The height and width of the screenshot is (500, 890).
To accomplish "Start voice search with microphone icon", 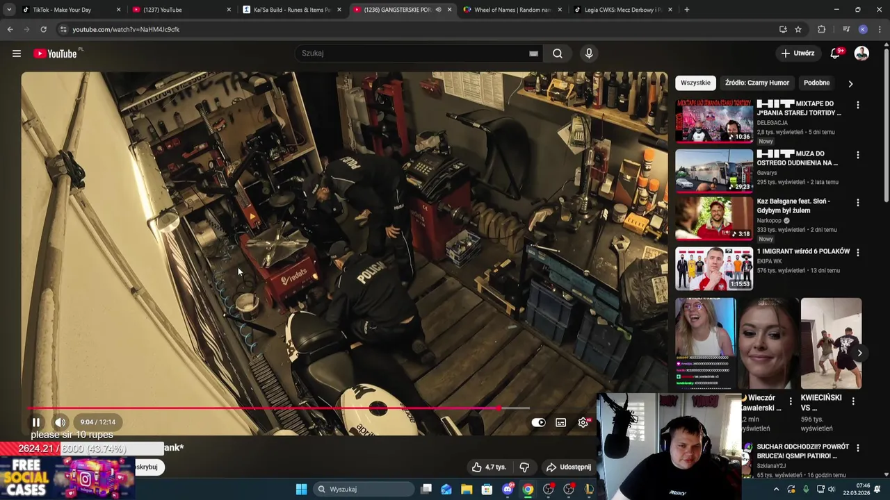I will [x=589, y=53].
